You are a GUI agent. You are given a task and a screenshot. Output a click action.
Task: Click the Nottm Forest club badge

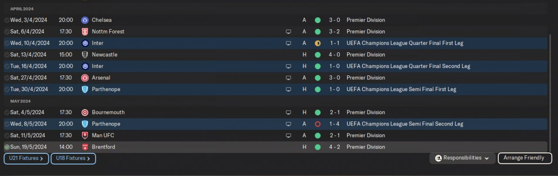(85, 32)
